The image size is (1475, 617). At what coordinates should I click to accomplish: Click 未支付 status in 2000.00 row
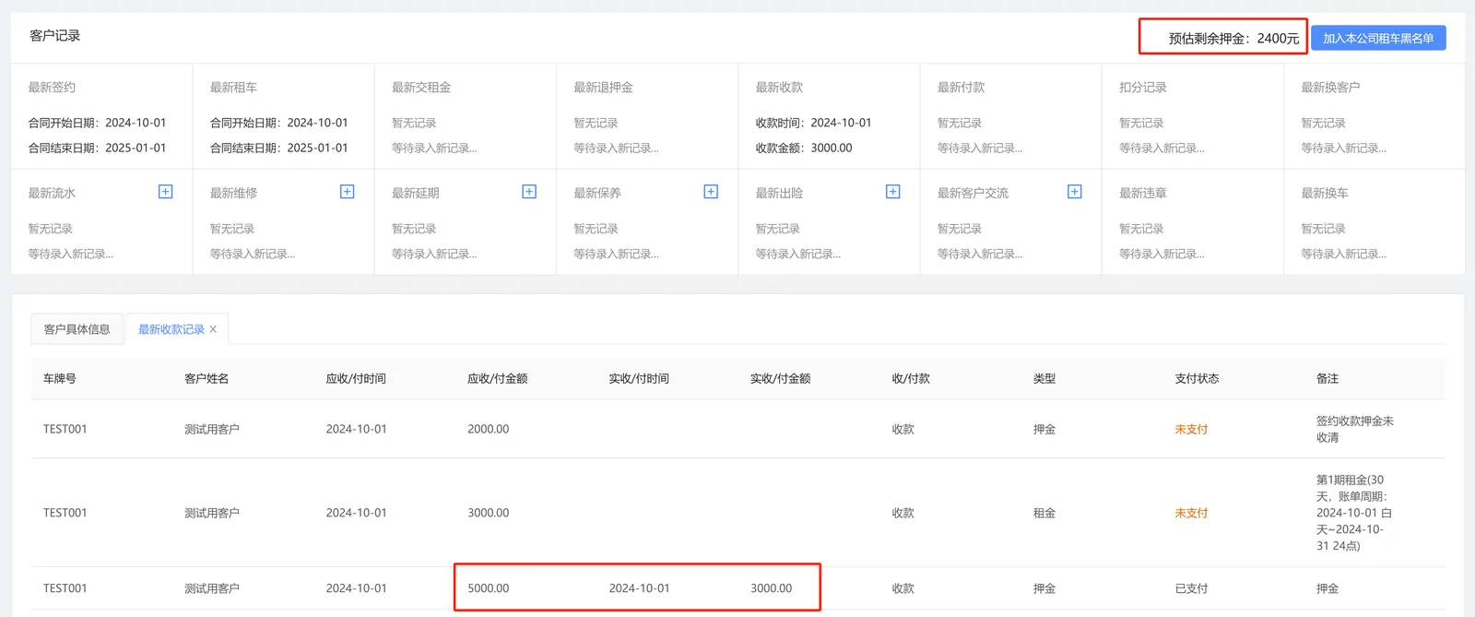1191,429
